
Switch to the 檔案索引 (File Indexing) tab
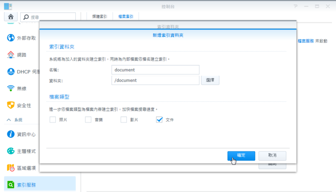point(126,16)
